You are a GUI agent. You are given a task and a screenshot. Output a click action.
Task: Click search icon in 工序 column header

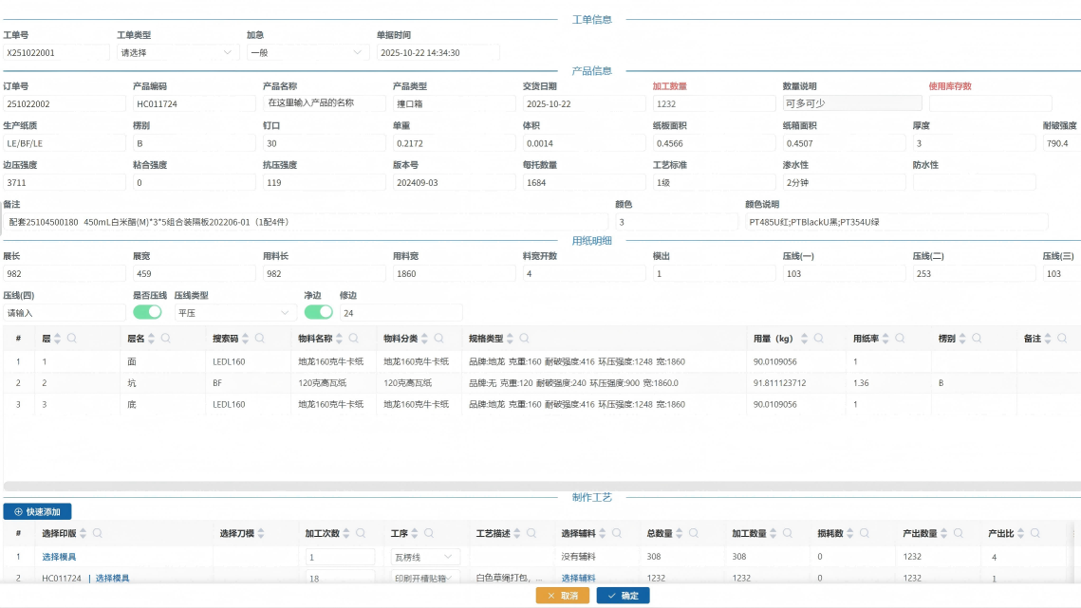[428, 533]
